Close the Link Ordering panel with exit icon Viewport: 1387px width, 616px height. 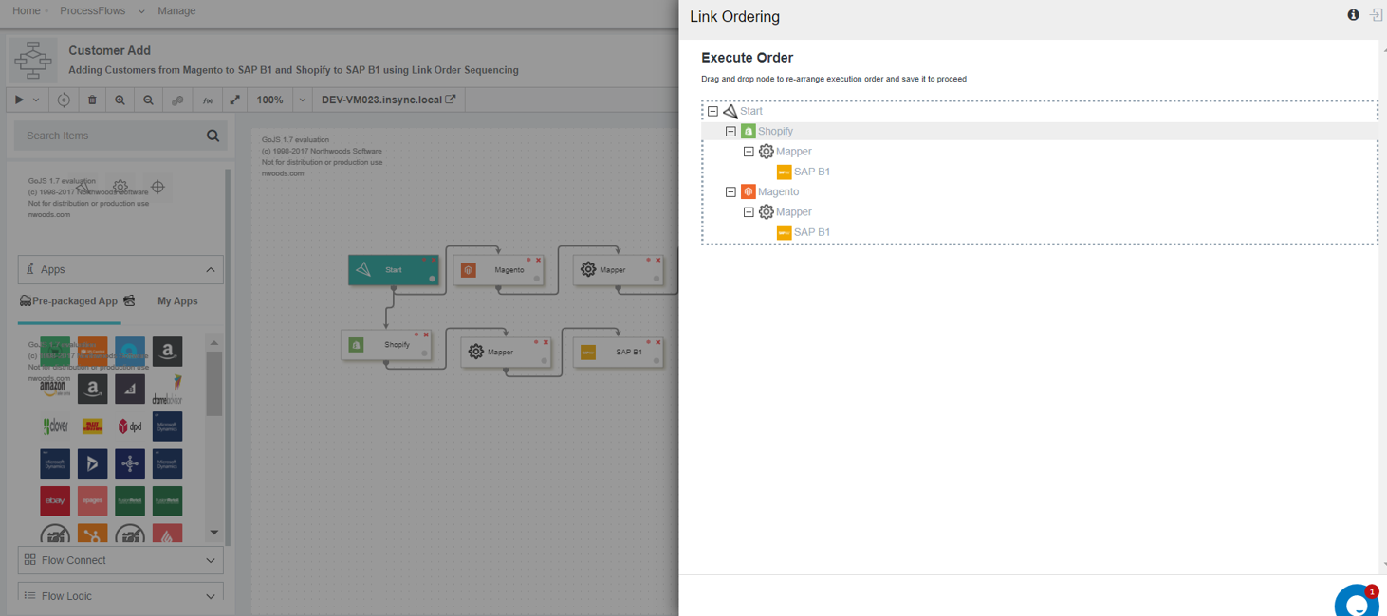[1376, 15]
